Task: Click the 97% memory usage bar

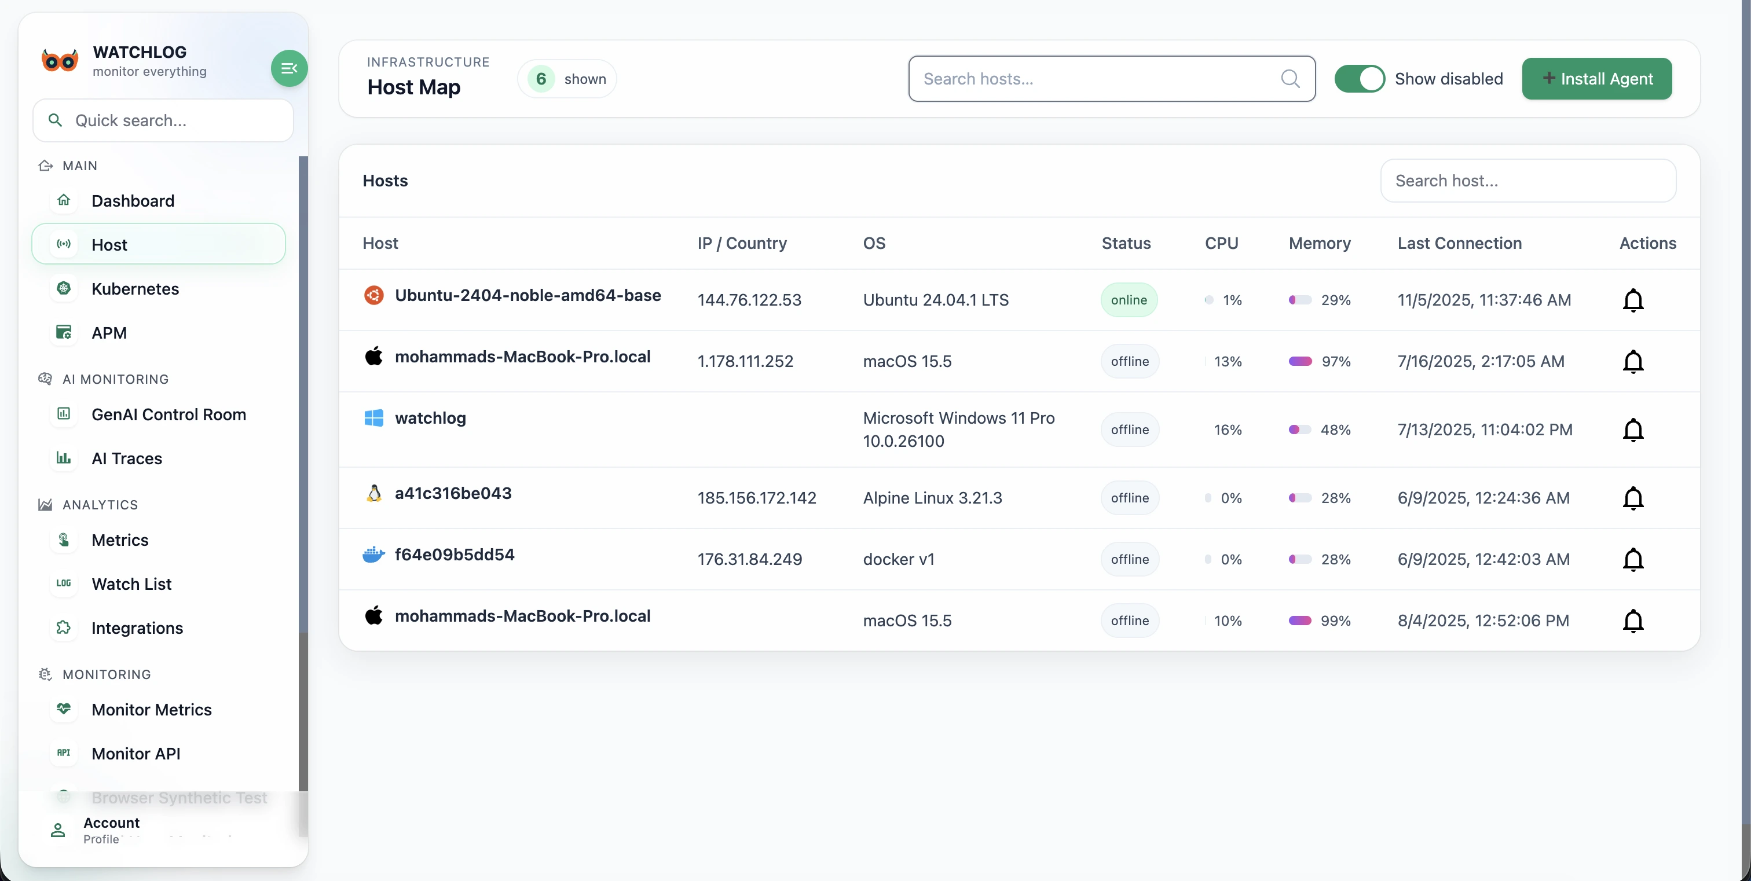Action: (x=1301, y=361)
